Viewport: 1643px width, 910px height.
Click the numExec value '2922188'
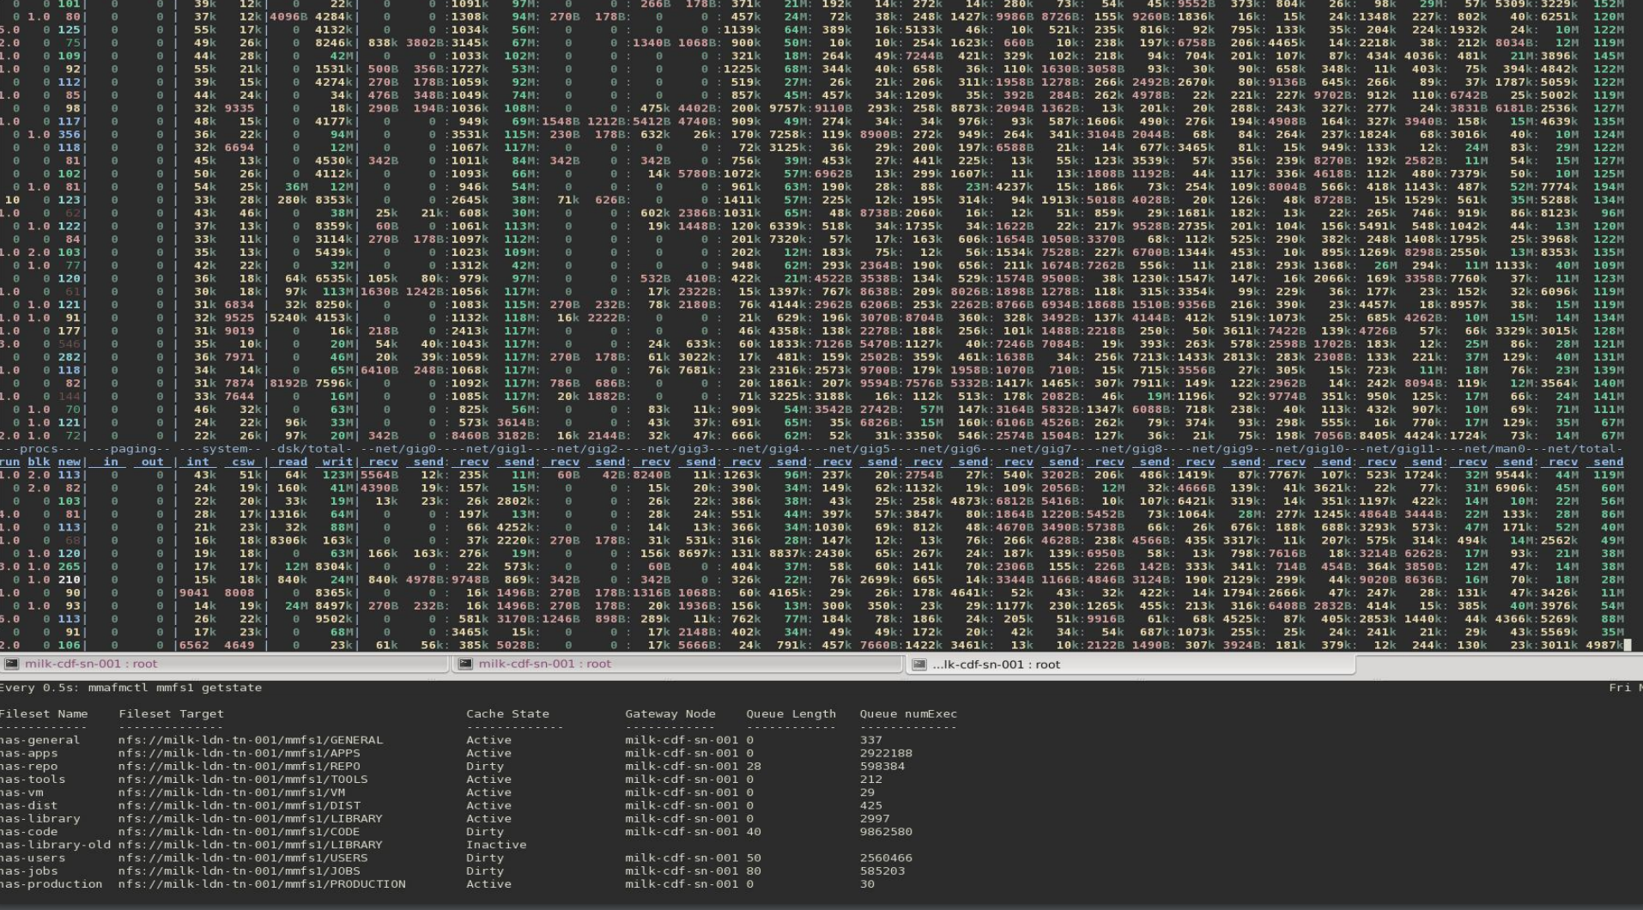pyautogui.click(x=886, y=753)
